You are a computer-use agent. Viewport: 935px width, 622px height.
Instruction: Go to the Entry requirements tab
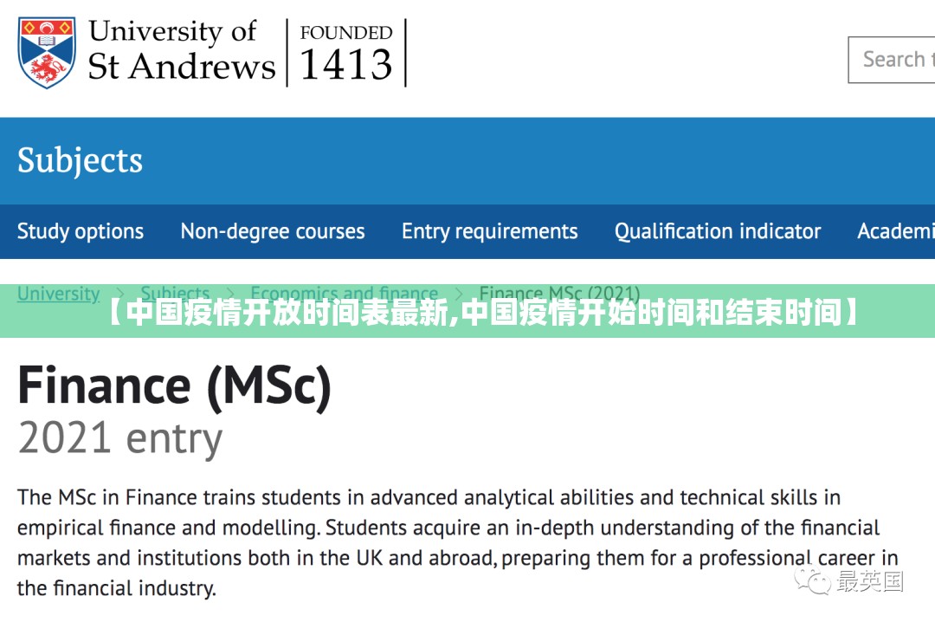(489, 231)
